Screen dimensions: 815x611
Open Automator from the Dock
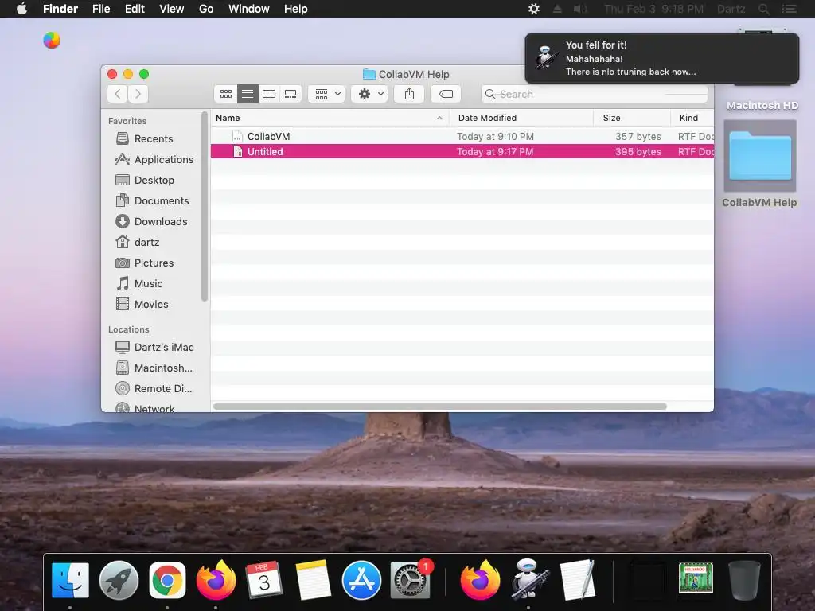click(x=528, y=580)
